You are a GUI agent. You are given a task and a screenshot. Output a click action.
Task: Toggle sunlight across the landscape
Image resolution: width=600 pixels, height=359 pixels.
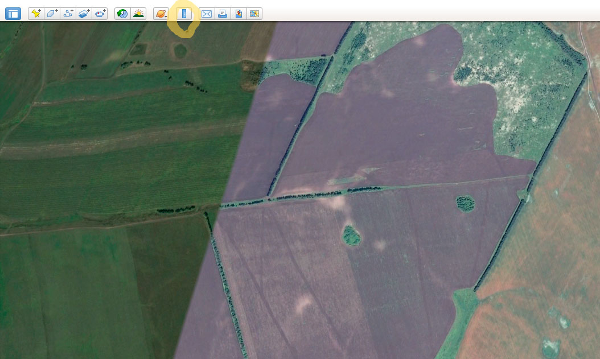point(138,14)
